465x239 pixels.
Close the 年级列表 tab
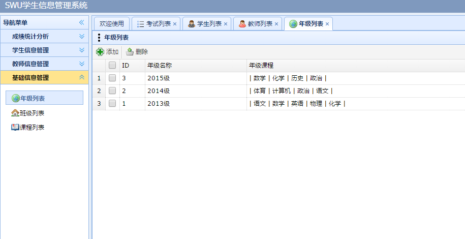coord(327,24)
